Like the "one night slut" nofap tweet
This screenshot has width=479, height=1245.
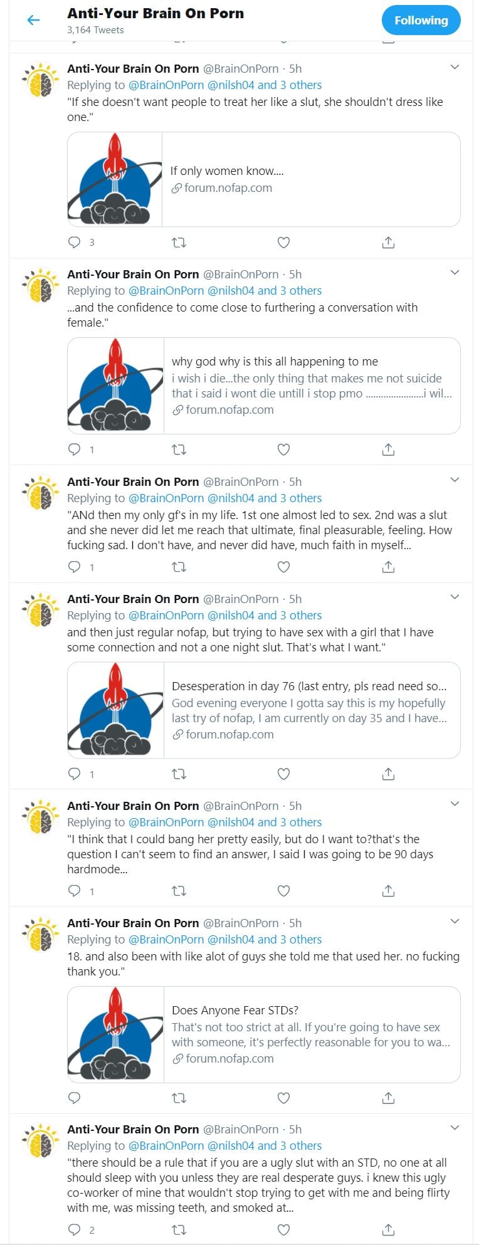tap(283, 774)
